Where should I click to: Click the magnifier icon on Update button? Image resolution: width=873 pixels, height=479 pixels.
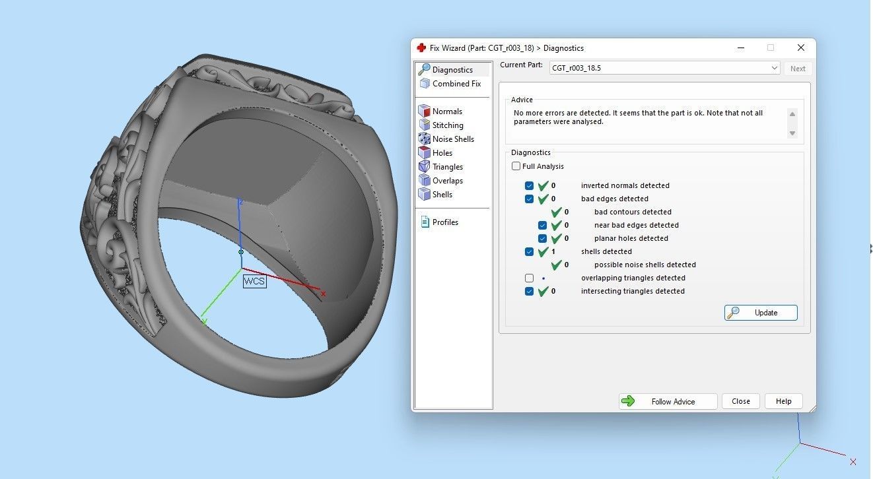(x=733, y=313)
